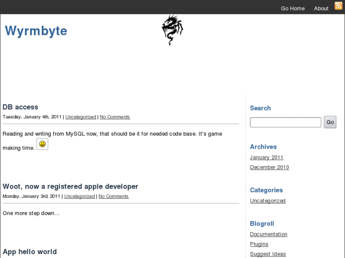Click the Archives sidebar heading

(x=263, y=147)
